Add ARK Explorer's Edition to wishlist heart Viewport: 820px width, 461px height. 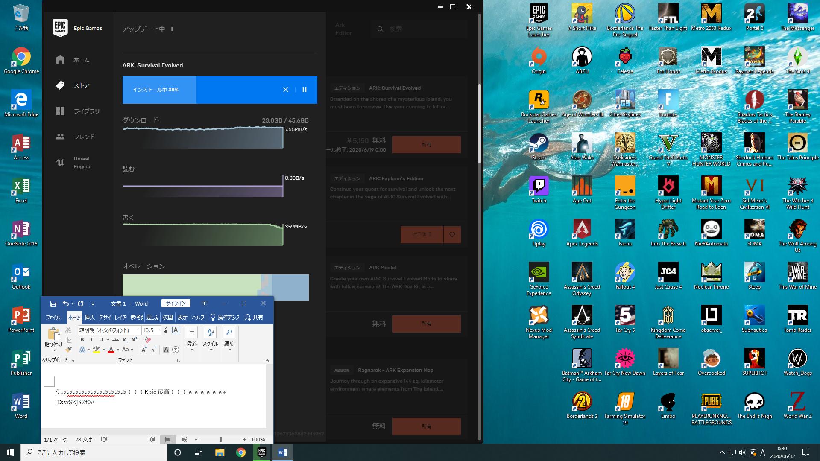click(x=452, y=235)
